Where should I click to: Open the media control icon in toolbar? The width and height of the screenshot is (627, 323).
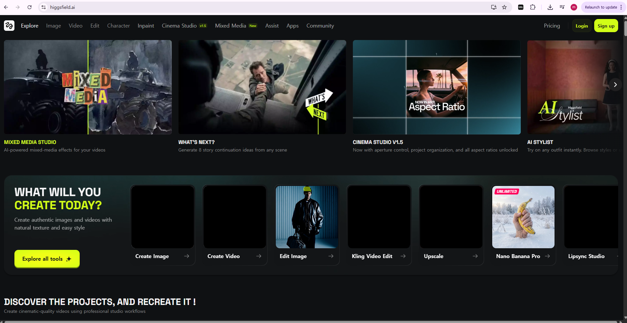(562, 7)
